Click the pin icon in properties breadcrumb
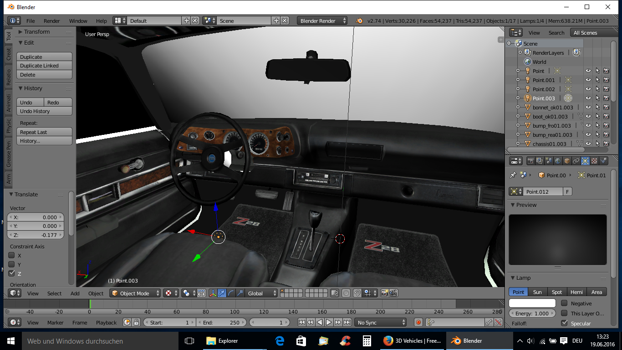 513,175
